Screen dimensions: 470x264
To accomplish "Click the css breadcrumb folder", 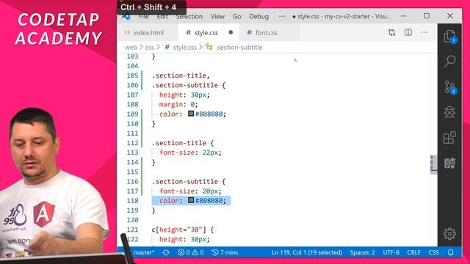I will 150,47.
